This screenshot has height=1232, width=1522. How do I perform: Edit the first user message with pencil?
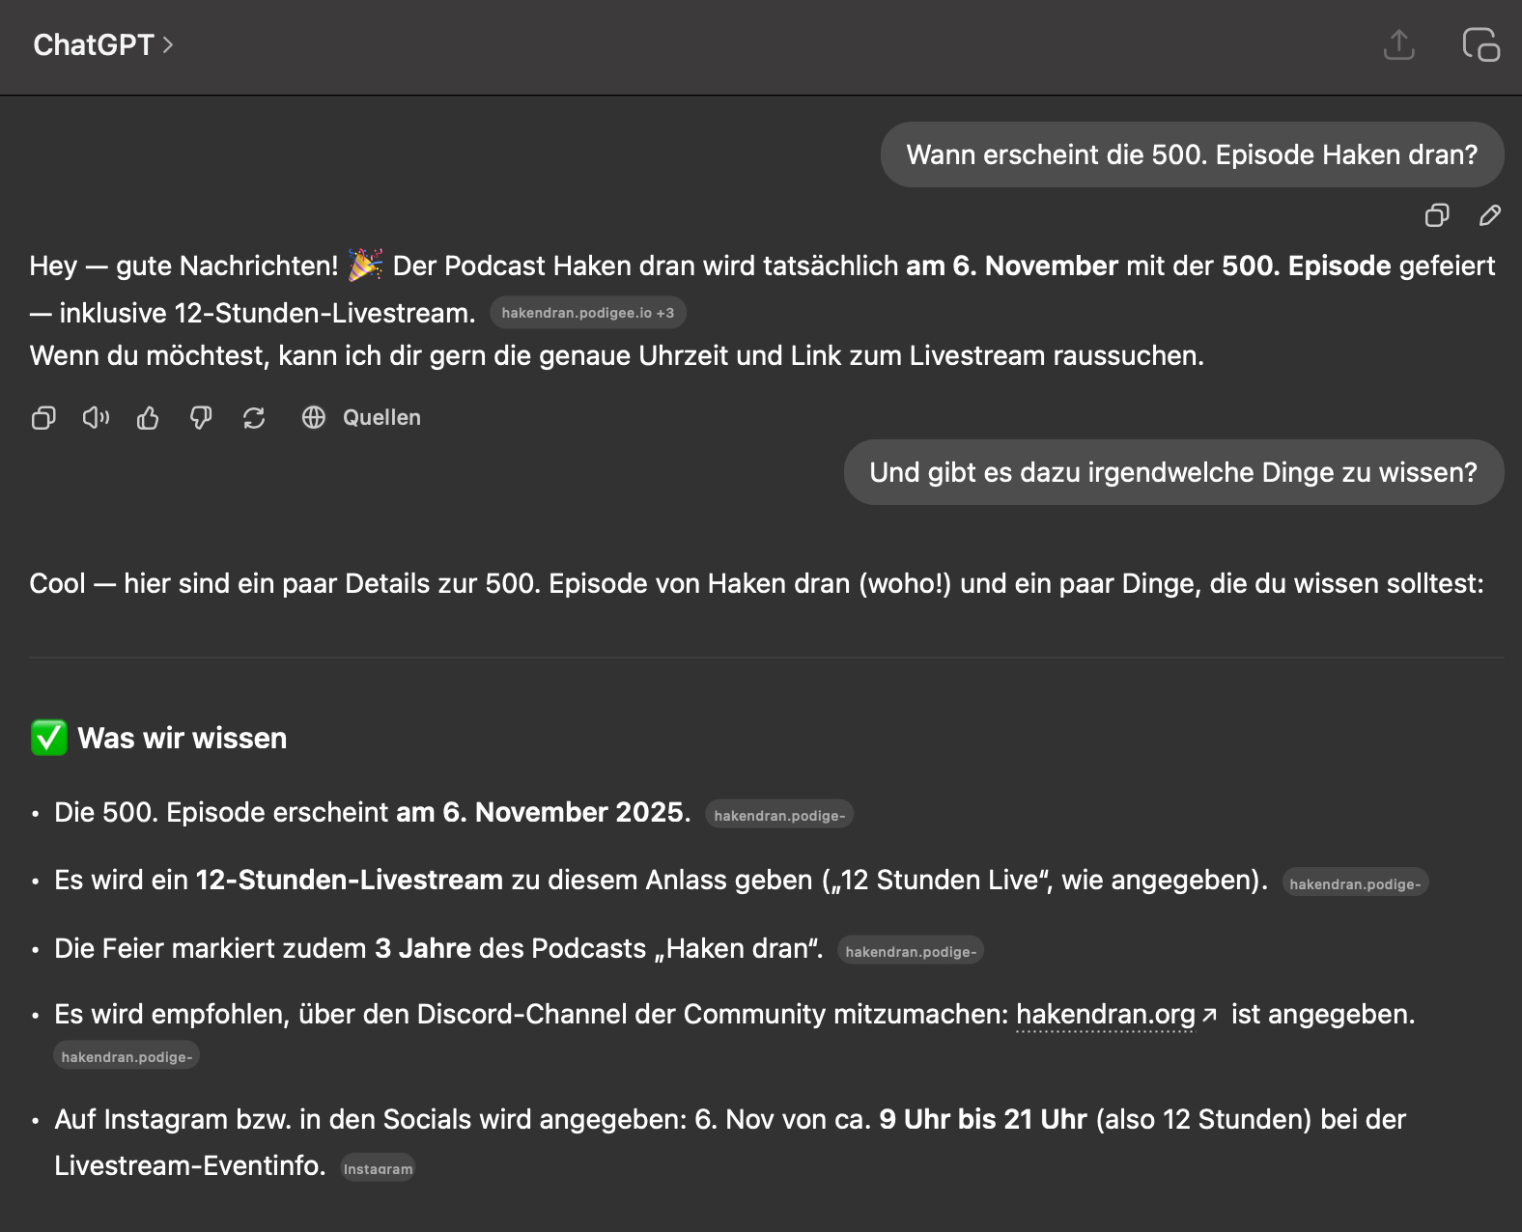1489,215
